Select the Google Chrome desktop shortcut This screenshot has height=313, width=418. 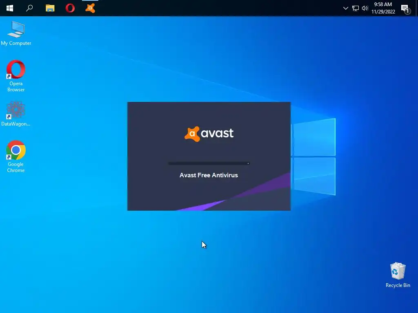pos(16,156)
